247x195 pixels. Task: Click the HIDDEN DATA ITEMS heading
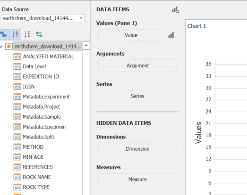pos(124,123)
